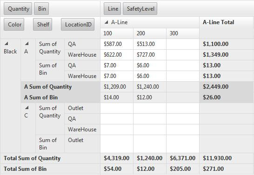Select the 200 safety level column header

tap(150, 33)
